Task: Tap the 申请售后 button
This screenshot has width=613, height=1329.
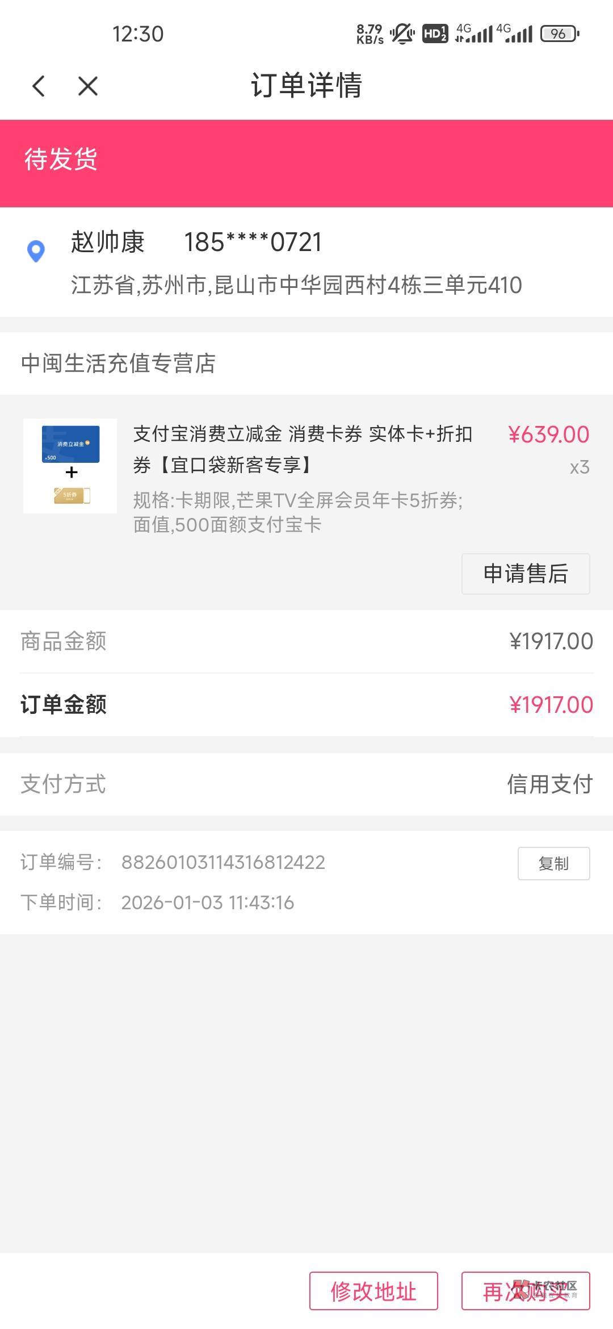Action: coord(525,574)
